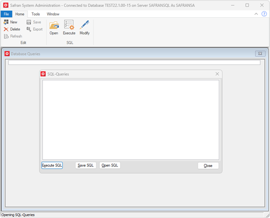Click the Open SQL button
Screen dimensions: 270x218
coord(110,166)
